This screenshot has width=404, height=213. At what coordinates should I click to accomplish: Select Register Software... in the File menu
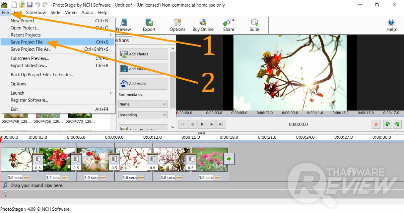58,100
